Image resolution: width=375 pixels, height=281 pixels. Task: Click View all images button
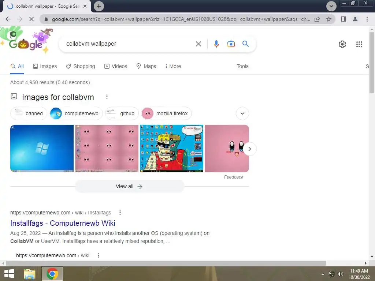click(129, 186)
